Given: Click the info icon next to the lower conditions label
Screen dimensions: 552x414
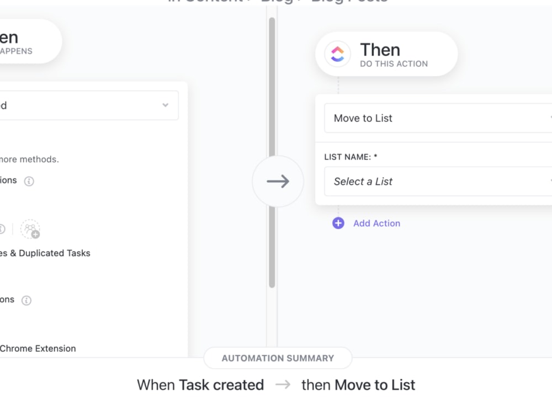Looking at the screenshot, I should [x=27, y=300].
